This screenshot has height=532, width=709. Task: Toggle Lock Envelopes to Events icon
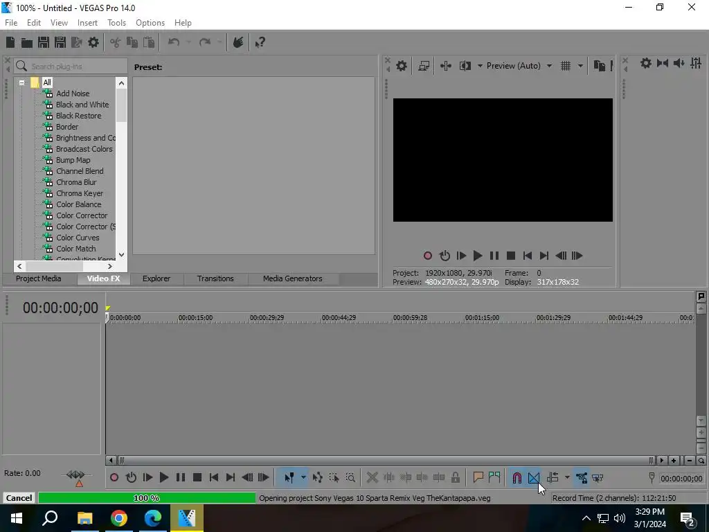pos(582,478)
